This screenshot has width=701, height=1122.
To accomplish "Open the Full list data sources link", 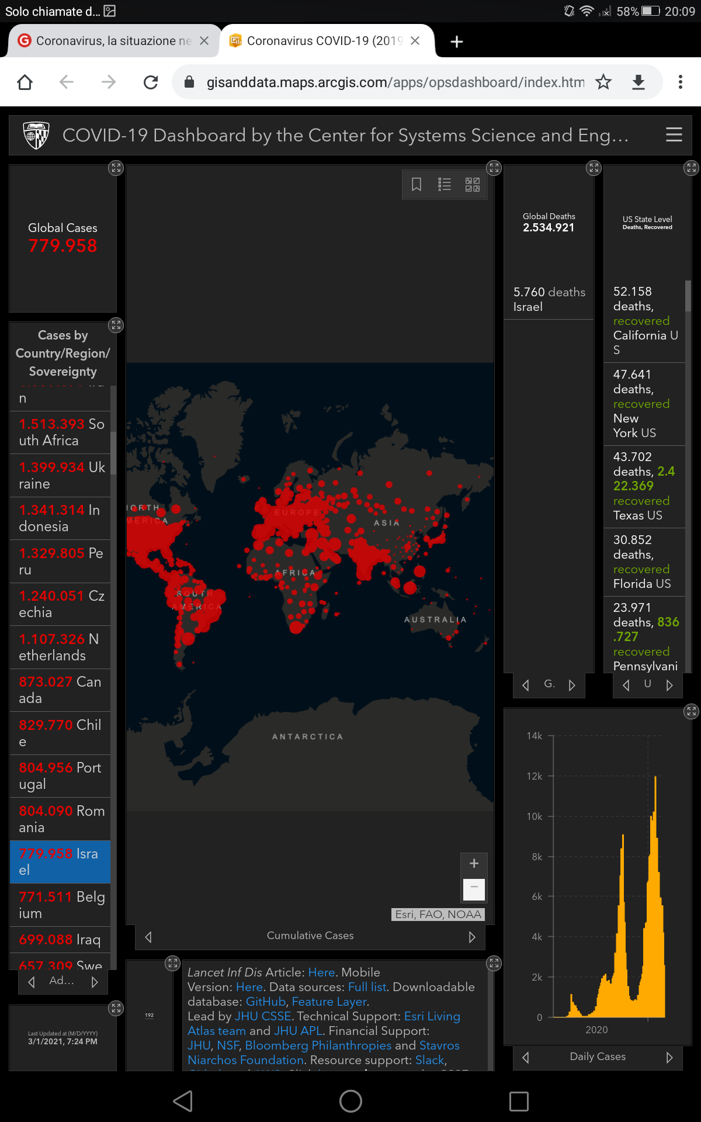I will click(x=367, y=987).
